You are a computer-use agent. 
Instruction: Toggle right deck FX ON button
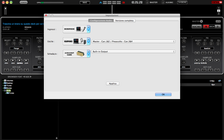[197, 53]
